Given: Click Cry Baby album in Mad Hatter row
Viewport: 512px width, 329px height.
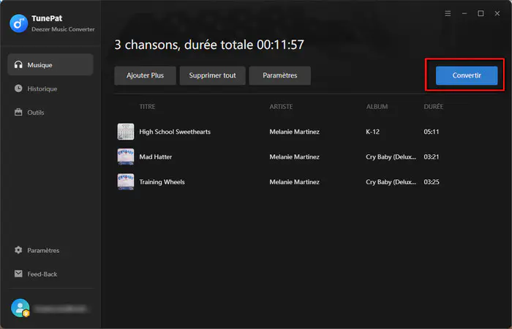Looking at the screenshot, I should [391, 156].
